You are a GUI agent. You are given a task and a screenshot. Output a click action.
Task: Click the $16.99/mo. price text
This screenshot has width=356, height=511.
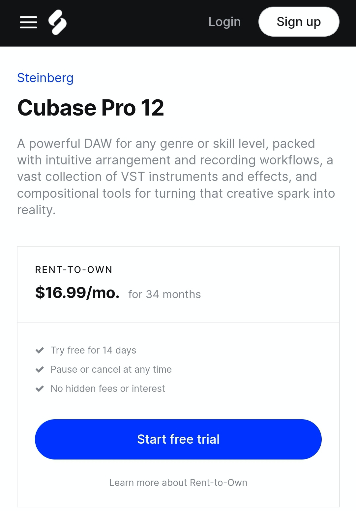tap(77, 293)
